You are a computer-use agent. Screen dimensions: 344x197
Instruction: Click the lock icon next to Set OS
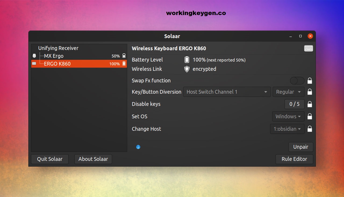(310, 116)
